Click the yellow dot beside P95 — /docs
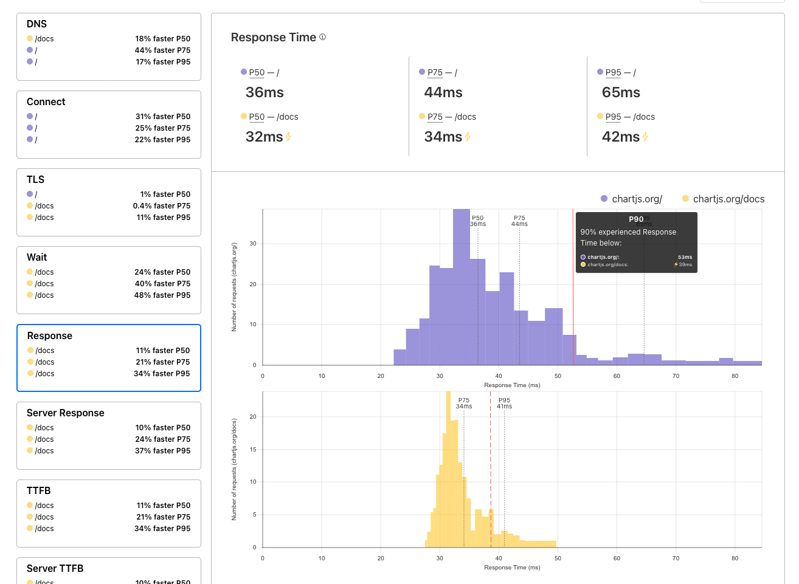Screen dimensions: 799x584 [600, 117]
